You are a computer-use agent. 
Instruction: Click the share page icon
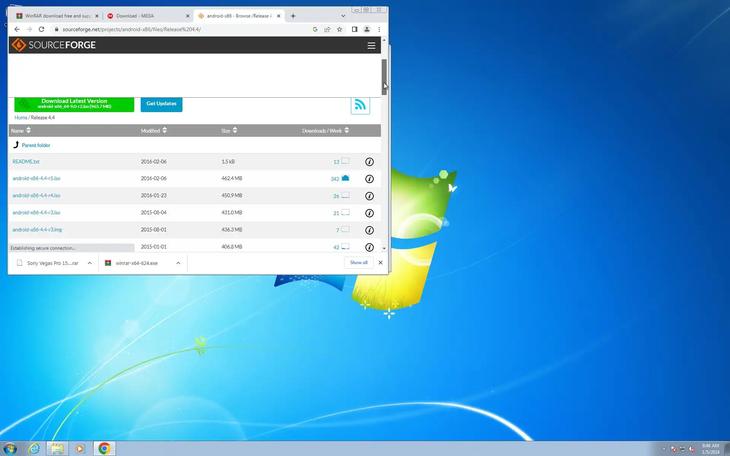coord(327,29)
